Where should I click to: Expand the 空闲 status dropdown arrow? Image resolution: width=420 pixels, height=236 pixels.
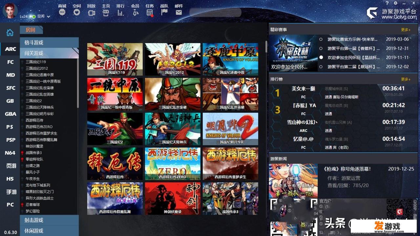(49, 16)
